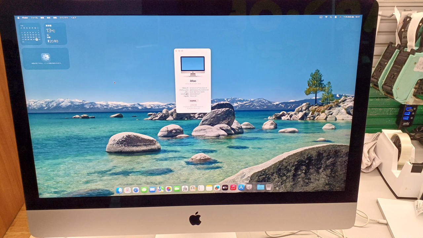The width and height of the screenshot is (423, 238).
Task: Open System Settings from the Dock
Action: coord(249,187)
